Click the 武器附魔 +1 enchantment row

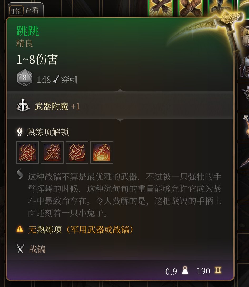pos(120,105)
